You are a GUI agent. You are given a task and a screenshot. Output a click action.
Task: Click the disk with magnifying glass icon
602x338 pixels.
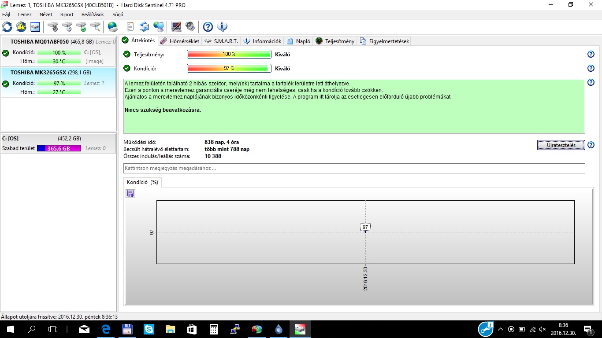pos(95,27)
